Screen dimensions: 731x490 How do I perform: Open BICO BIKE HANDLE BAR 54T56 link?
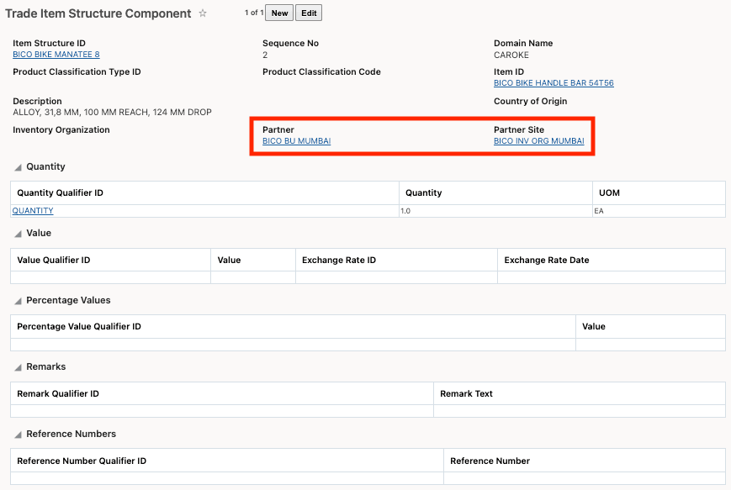554,83
